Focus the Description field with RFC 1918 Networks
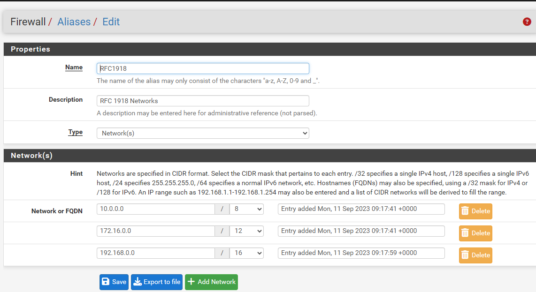This screenshot has width=536, height=292. pyautogui.click(x=203, y=101)
